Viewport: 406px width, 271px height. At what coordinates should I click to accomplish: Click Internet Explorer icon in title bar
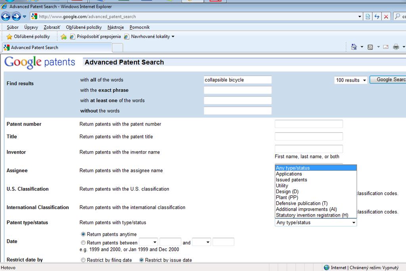4,6
